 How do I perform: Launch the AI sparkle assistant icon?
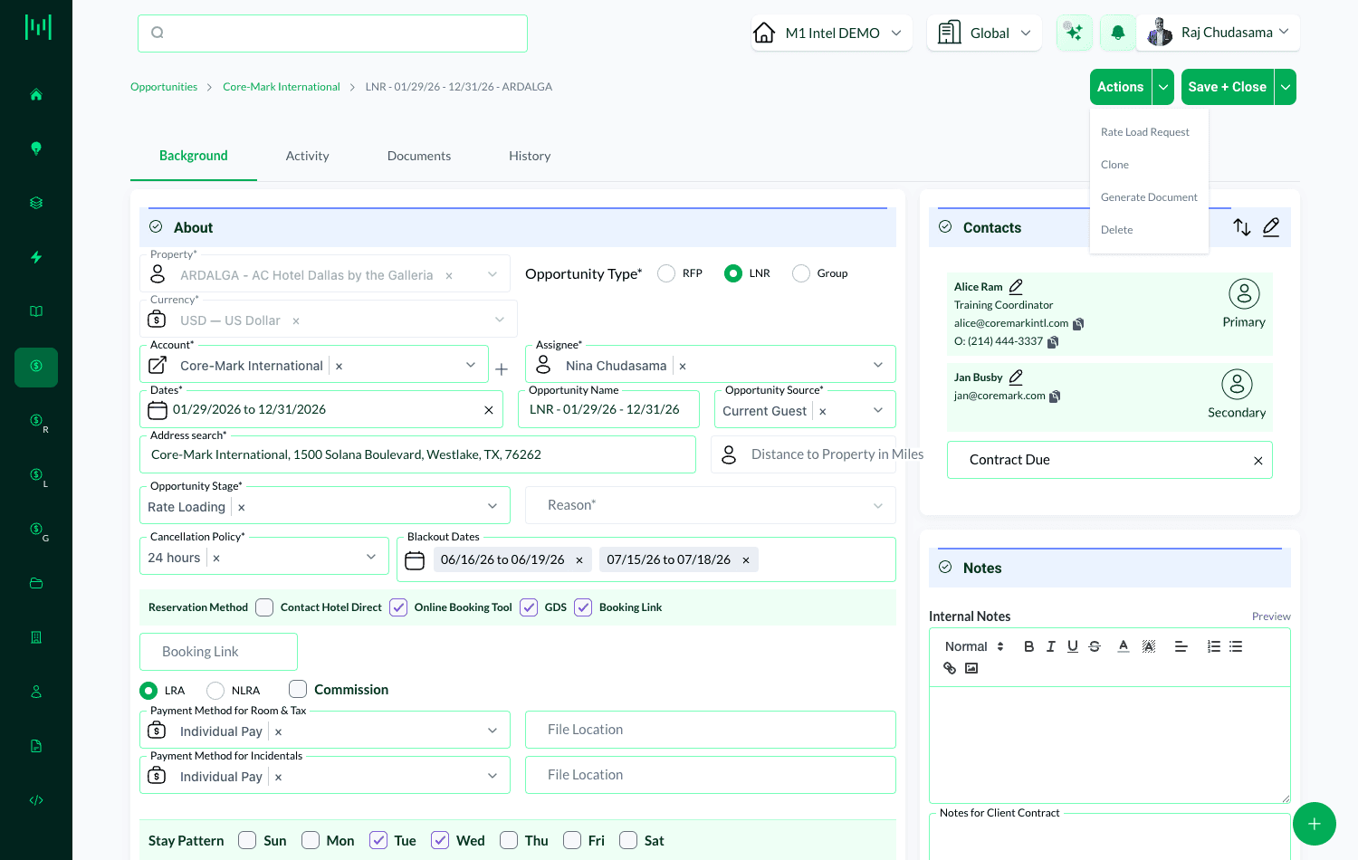tap(1075, 33)
